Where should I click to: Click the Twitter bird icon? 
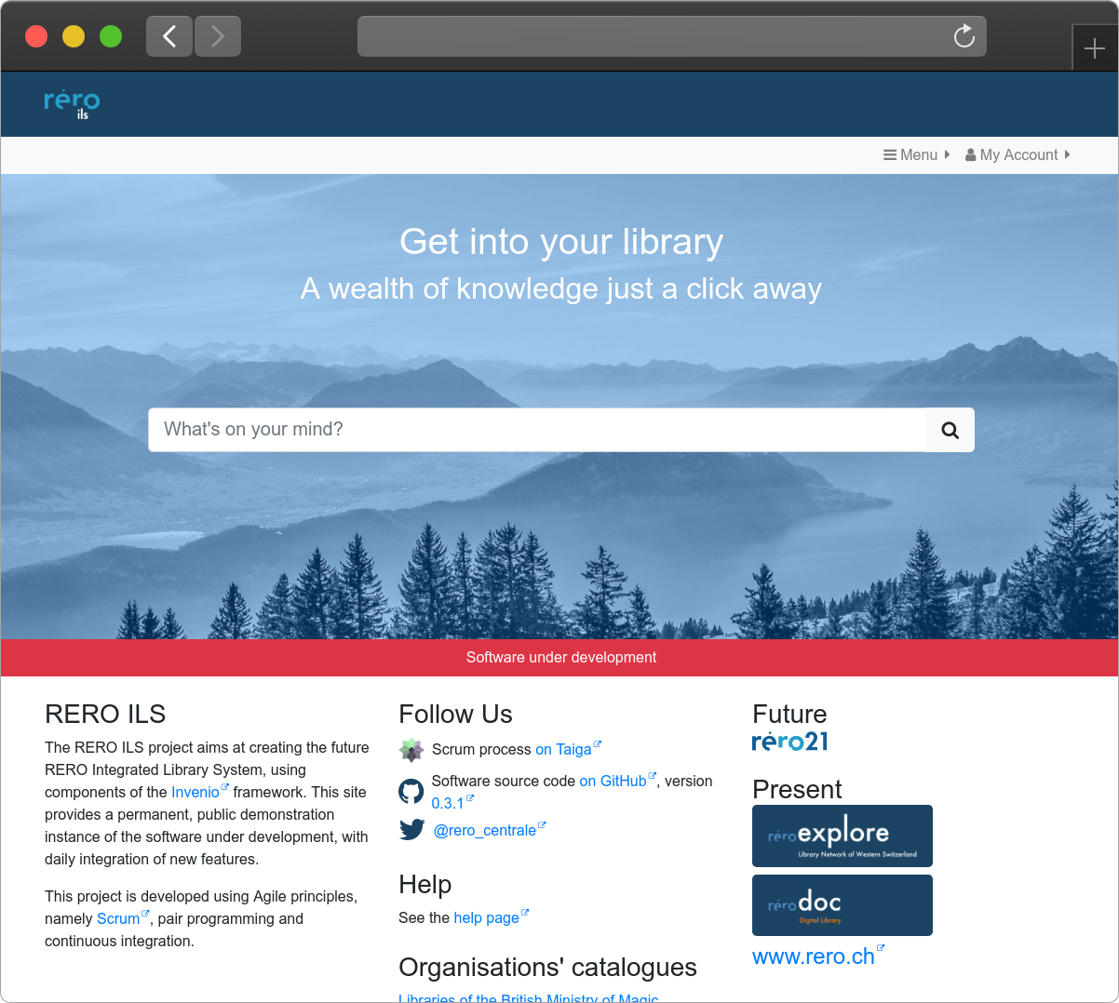tap(411, 829)
